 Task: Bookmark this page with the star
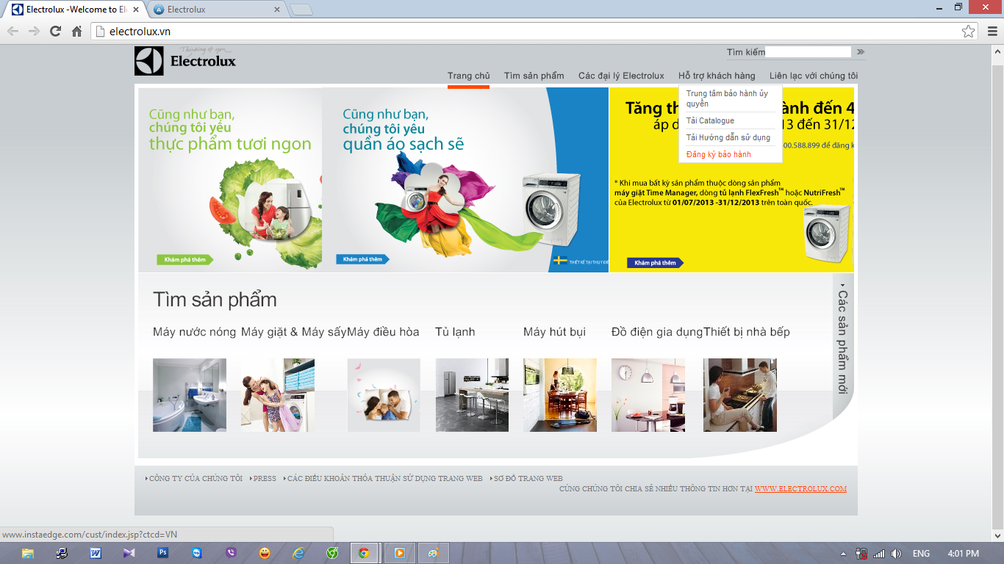click(968, 31)
